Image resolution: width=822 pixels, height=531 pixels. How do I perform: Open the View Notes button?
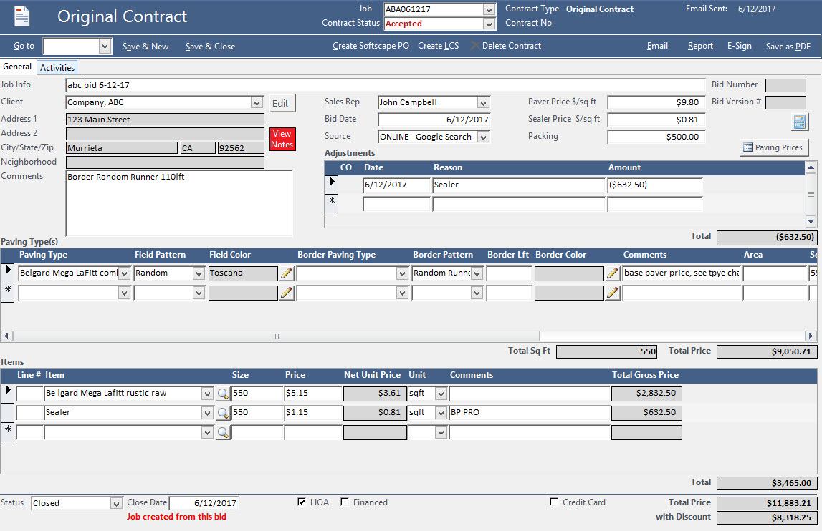(x=282, y=139)
